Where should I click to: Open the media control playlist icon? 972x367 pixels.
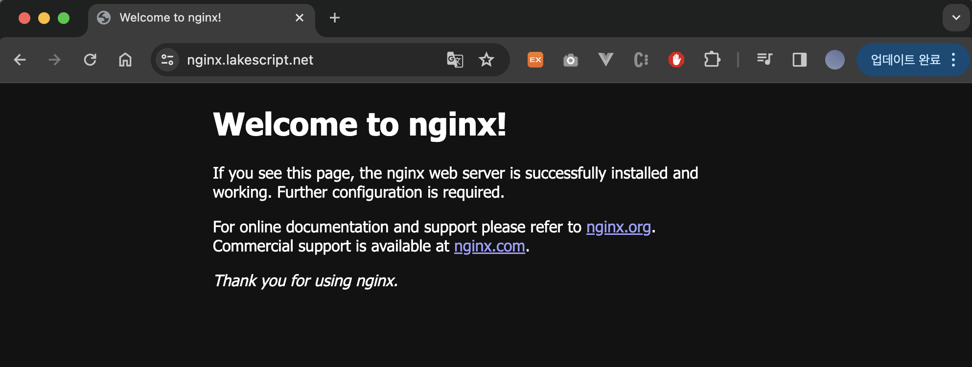tap(764, 60)
